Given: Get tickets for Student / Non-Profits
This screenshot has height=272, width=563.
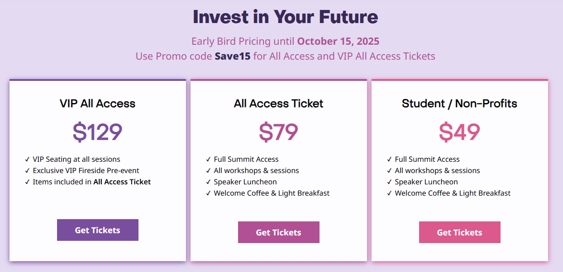Looking at the screenshot, I should point(459,232).
